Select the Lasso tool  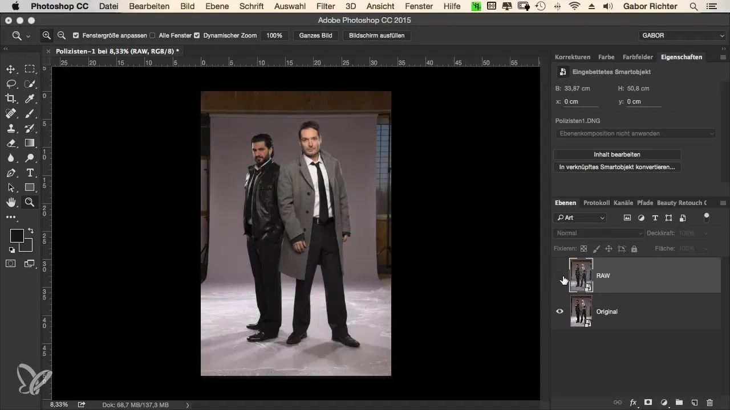click(x=11, y=84)
